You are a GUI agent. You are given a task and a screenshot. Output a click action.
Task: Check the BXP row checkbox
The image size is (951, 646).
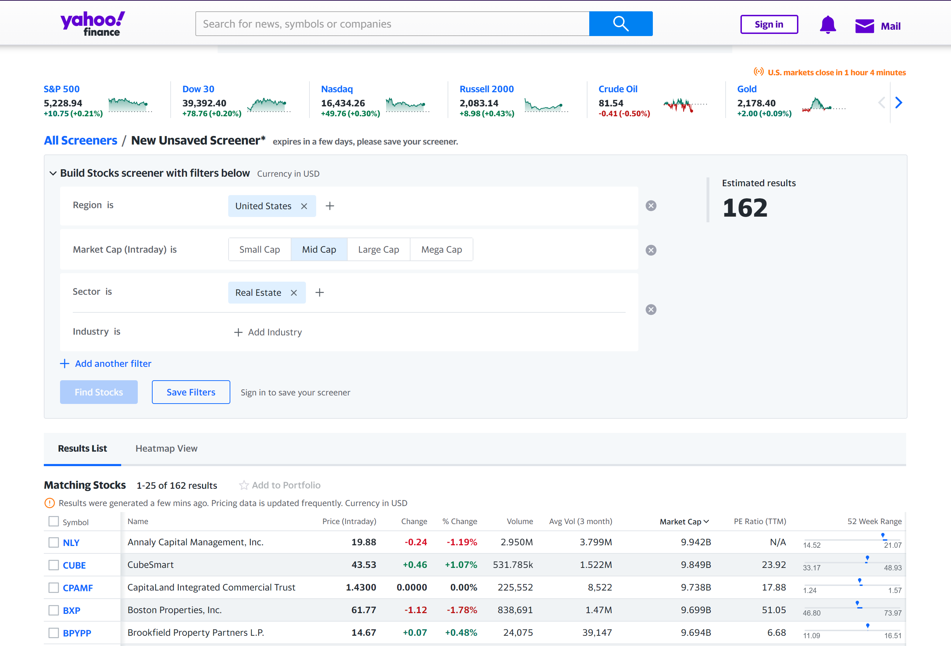54,610
